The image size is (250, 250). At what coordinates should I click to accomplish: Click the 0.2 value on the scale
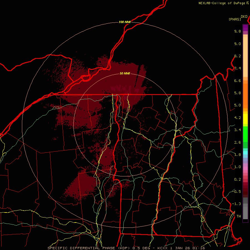[237, 179]
